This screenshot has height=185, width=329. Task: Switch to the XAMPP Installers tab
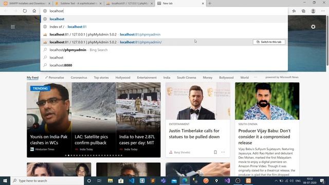27,4
